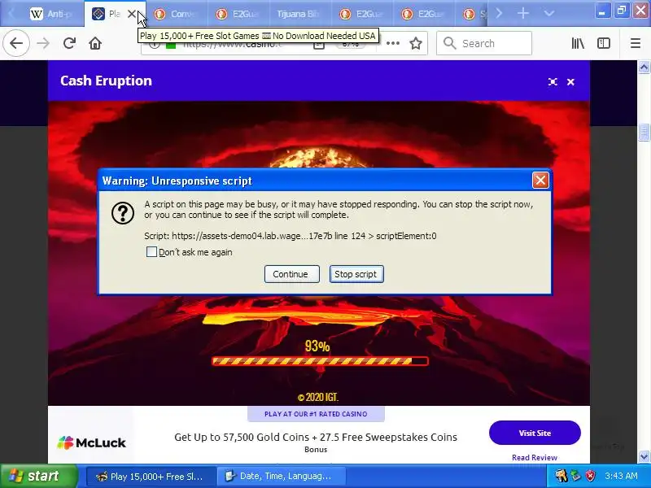
Task: Check Don't ask me again
Action: (151, 252)
